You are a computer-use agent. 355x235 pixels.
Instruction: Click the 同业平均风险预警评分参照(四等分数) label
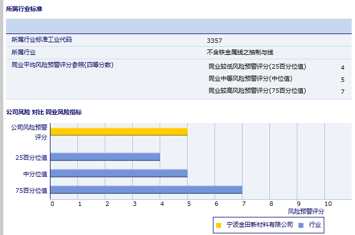(63, 65)
